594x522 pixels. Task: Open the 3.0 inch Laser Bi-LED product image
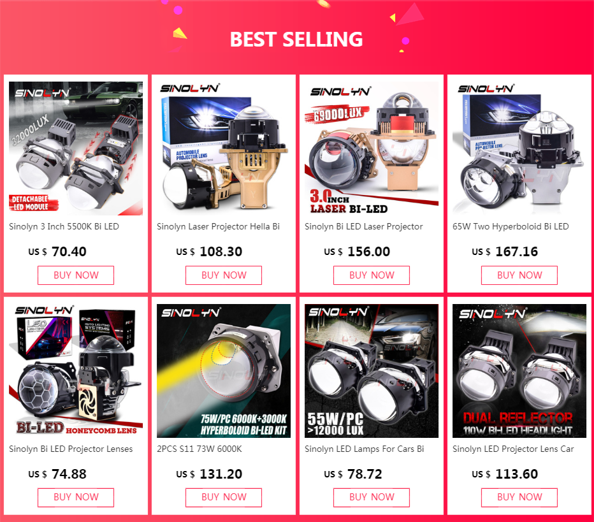tap(371, 148)
